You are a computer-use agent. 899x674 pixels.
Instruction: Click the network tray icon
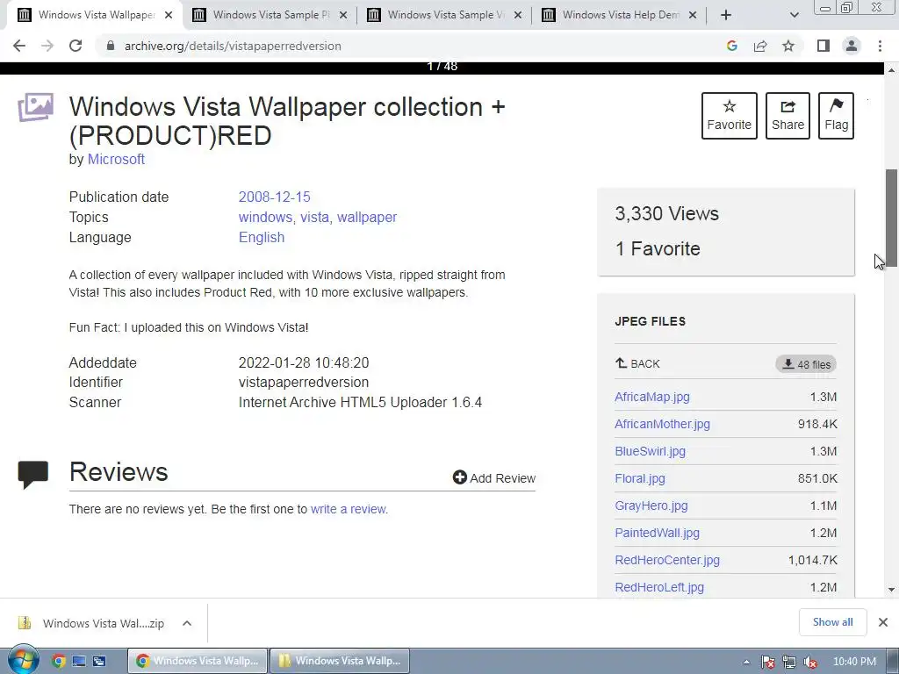[x=789, y=662]
